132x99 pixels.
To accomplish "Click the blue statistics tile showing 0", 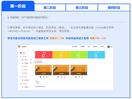I will 96,55.
